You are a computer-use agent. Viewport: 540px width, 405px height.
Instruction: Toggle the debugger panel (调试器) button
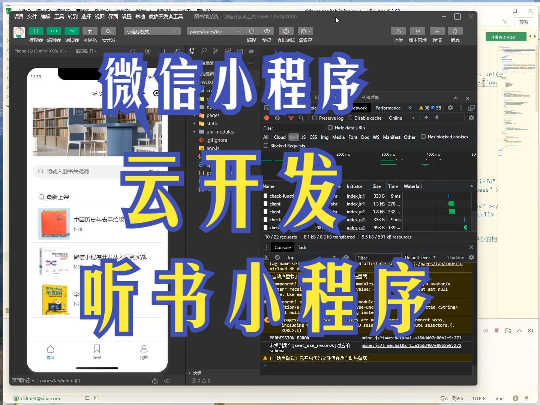click(x=72, y=31)
